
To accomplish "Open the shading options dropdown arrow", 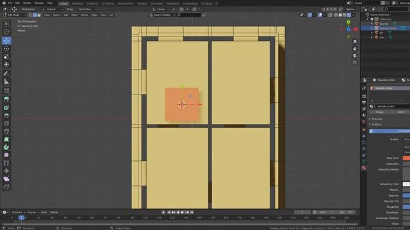I will (354, 15).
